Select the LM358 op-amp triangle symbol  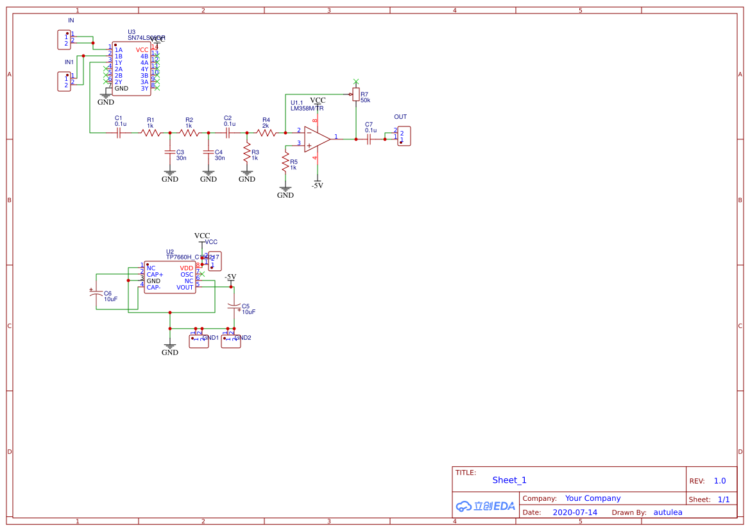(x=317, y=139)
